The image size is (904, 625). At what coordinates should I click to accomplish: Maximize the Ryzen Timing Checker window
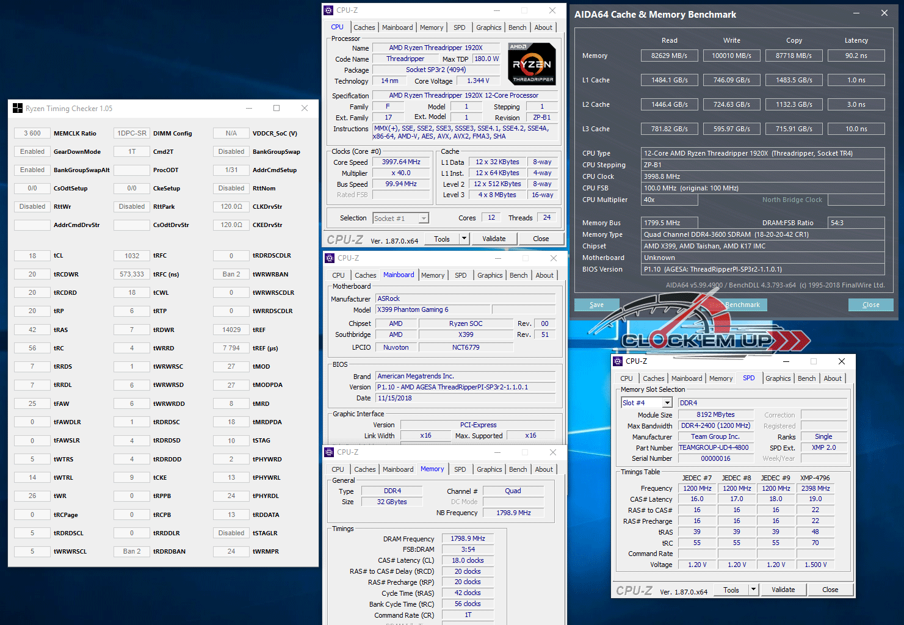coord(277,109)
